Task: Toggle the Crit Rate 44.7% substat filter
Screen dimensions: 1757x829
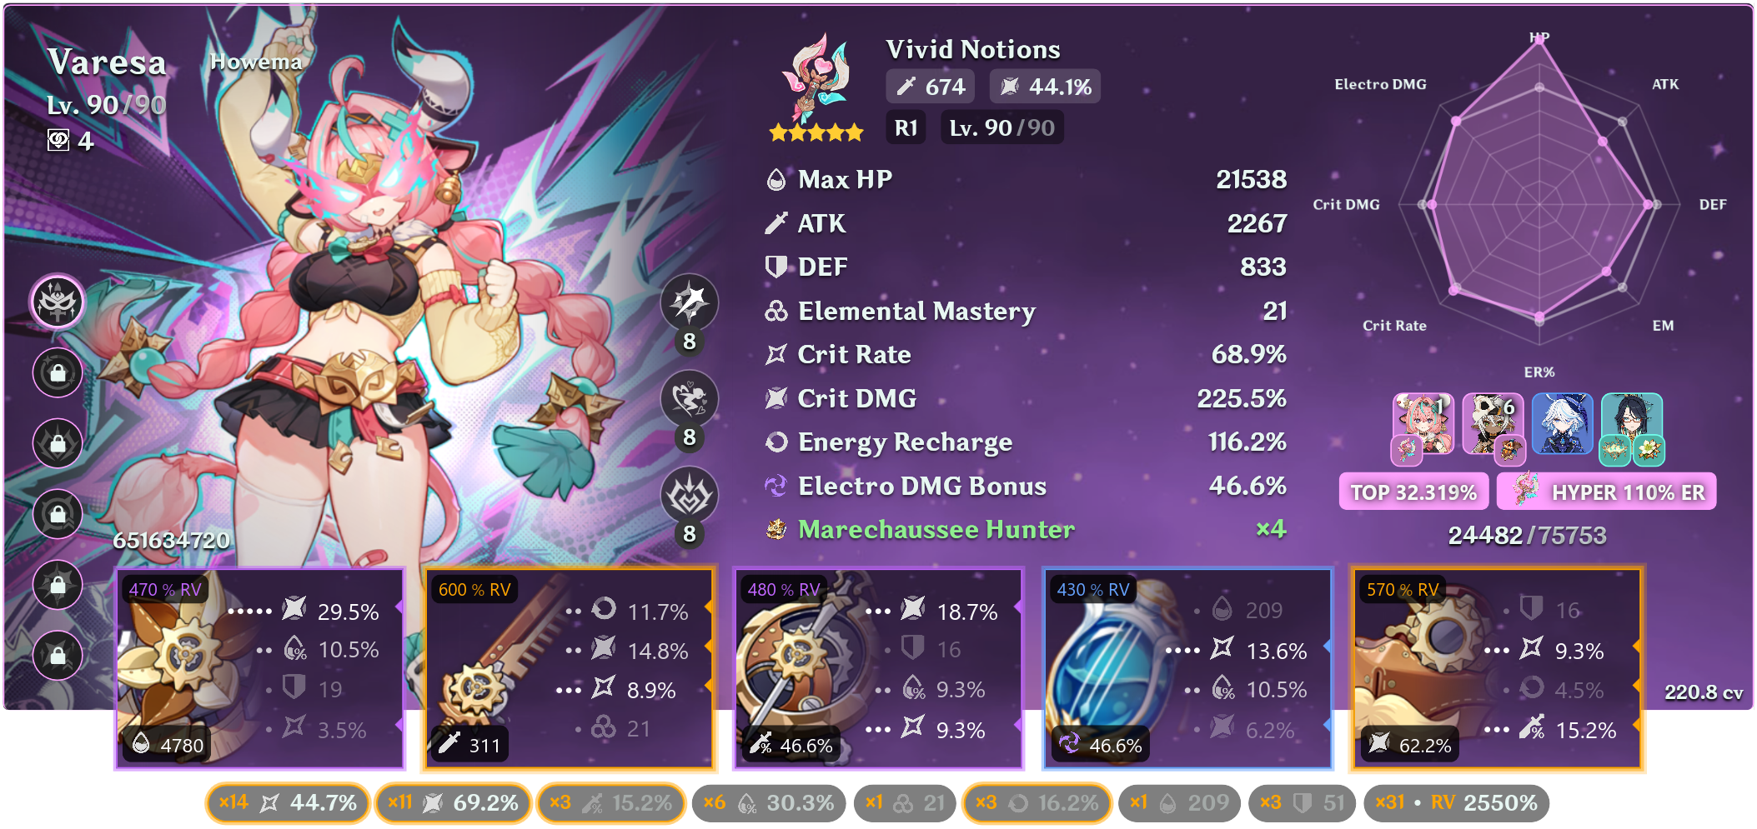Action: pyautogui.click(x=288, y=803)
